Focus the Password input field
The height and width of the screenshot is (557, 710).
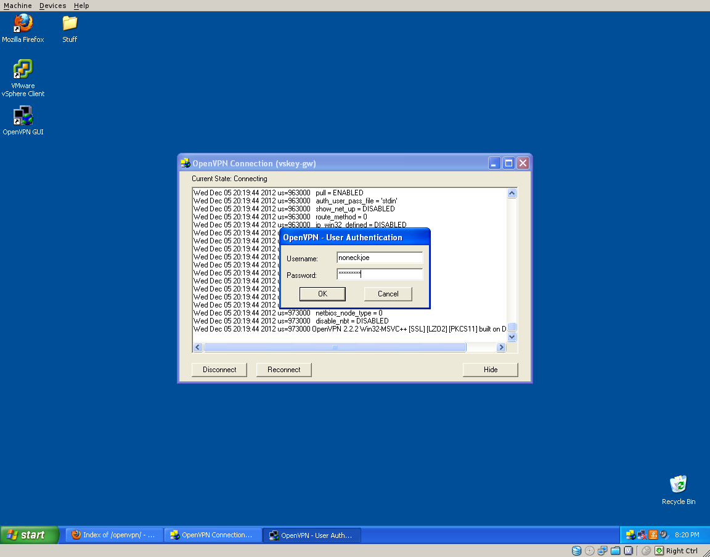pos(380,274)
